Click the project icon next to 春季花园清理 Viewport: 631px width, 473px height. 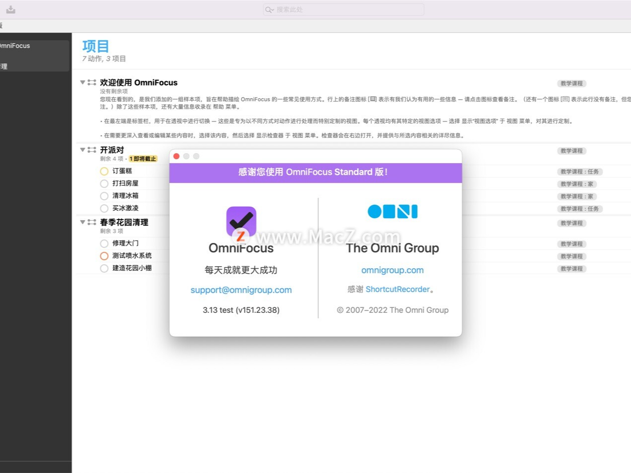tap(92, 222)
